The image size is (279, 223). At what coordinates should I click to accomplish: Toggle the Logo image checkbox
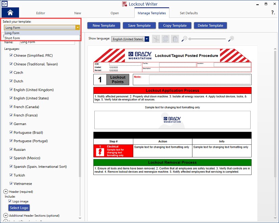pos(10,201)
